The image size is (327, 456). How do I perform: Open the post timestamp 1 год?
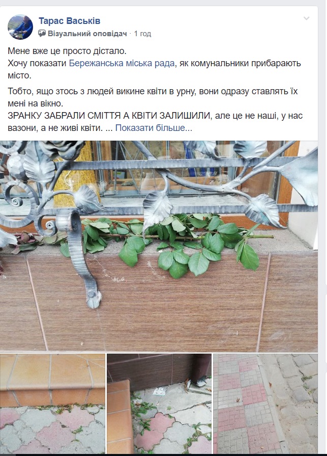pyautogui.click(x=142, y=34)
